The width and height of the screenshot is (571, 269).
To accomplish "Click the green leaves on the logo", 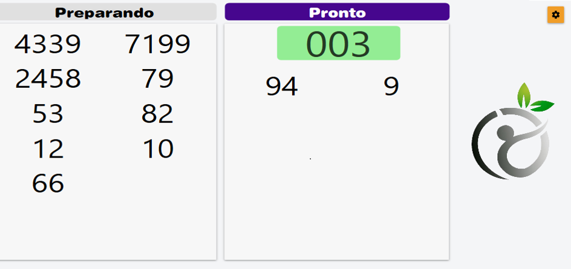I will point(535,98).
